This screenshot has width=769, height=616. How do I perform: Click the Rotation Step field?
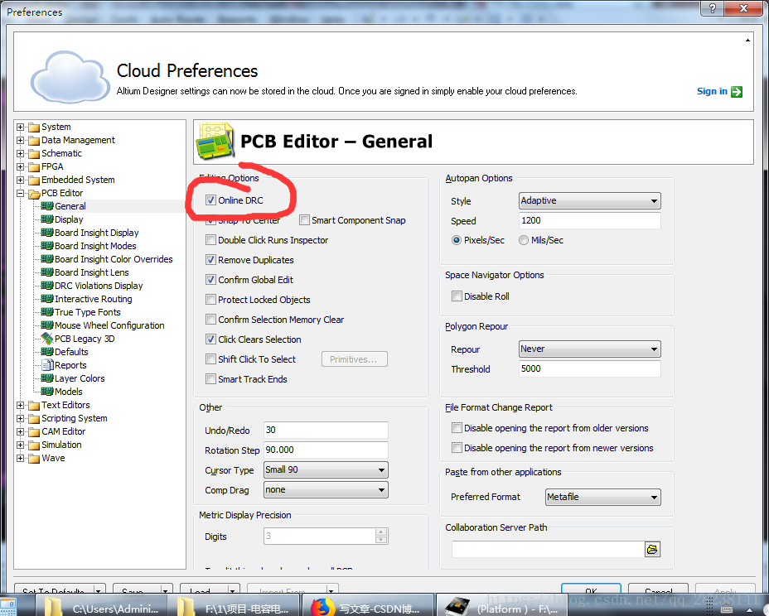click(326, 450)
